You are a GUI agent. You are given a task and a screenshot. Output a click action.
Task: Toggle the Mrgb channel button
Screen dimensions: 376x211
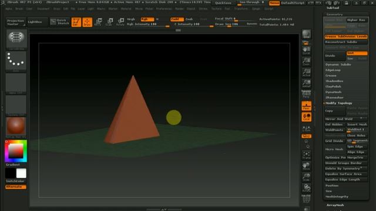[x=131, y=19]
